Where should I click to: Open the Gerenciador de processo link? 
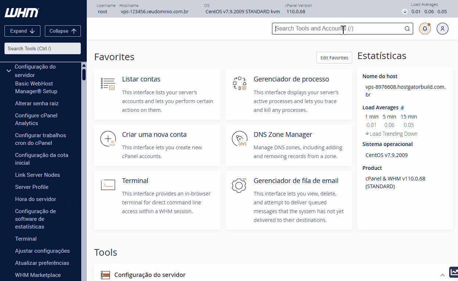291,79
